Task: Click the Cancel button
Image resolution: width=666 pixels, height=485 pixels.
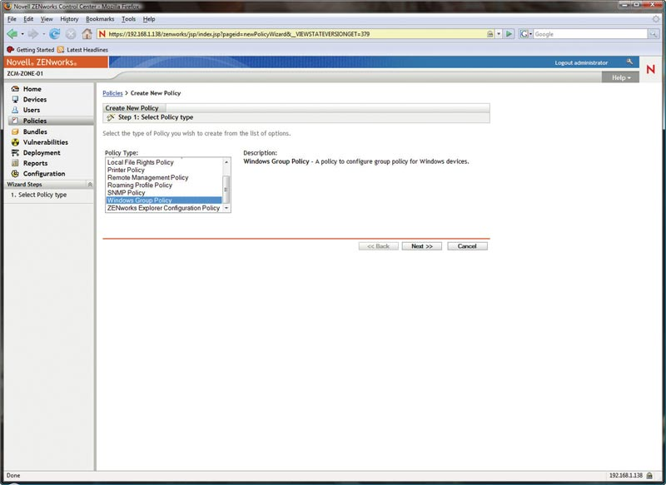Action: click(x=467, y=246)
